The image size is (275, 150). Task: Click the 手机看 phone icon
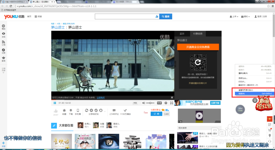tap(78, 110)
